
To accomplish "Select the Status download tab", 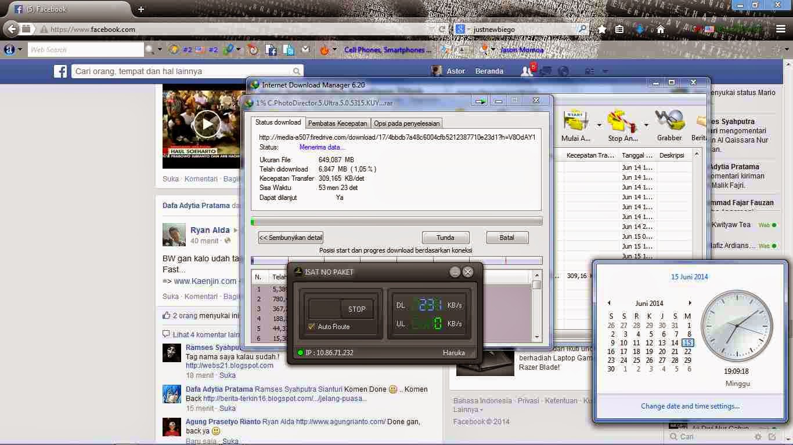I will pos(278,122).
